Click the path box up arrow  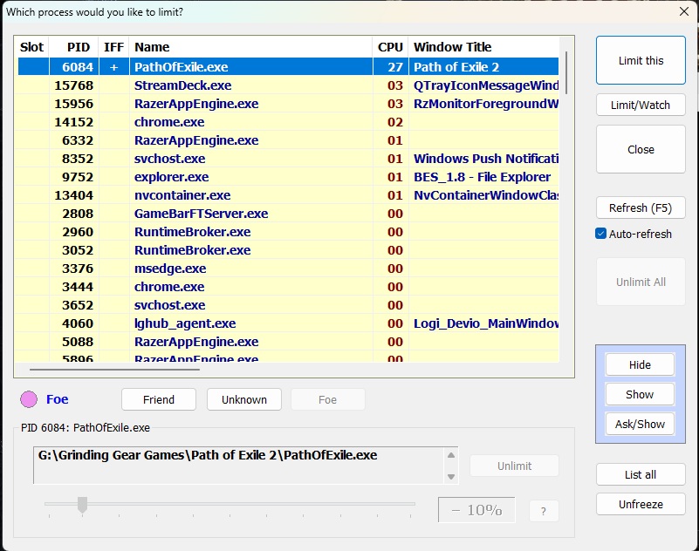coord(451,455)
